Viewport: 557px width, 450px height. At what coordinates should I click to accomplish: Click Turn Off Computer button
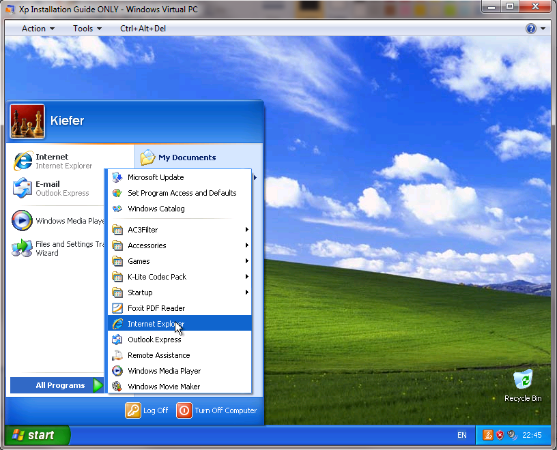(216, 410)
